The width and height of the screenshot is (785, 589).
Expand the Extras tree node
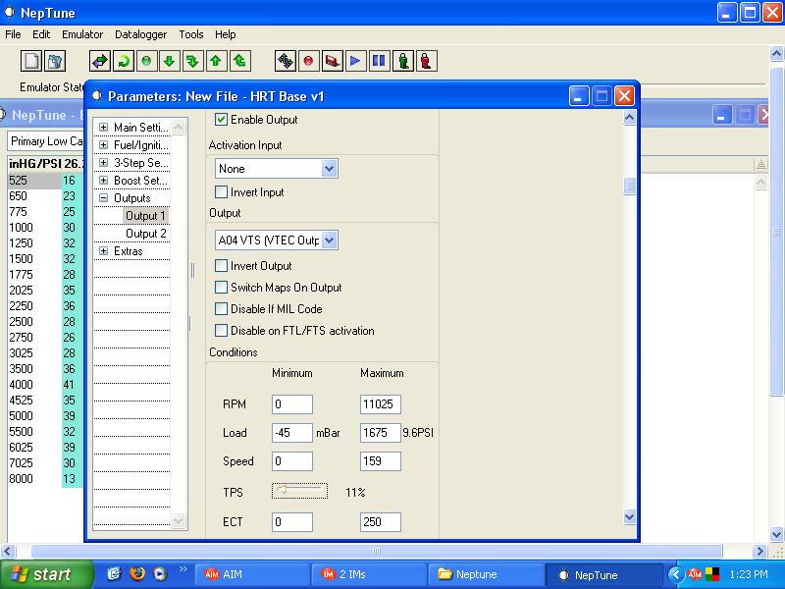pyautogui.click(x=103, y=251)
